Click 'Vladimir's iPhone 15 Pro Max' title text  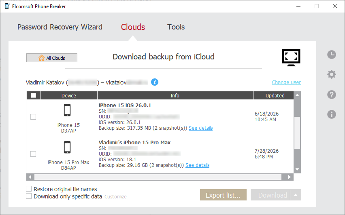pyautogui.click(x=135, y=142)
